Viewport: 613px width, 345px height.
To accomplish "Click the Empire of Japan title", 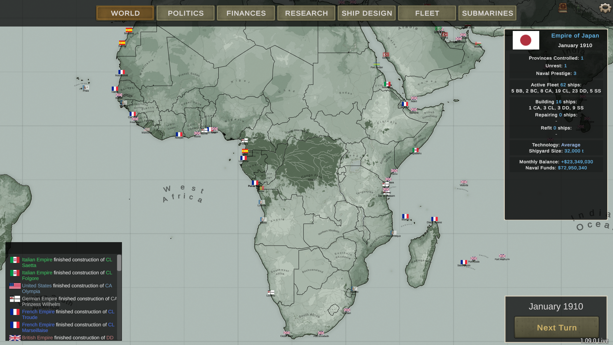I will click(575, 36).
